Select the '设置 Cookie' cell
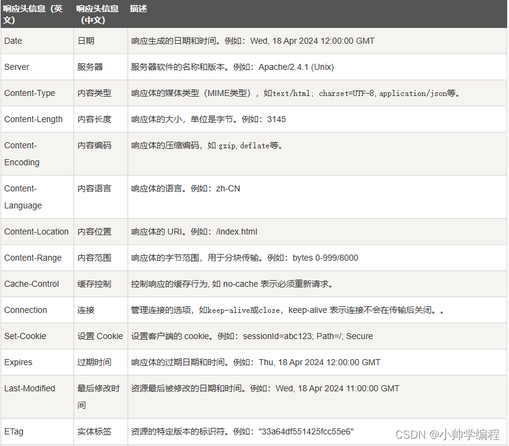Screen dimensions: 509x446 [x=100, y=336]
